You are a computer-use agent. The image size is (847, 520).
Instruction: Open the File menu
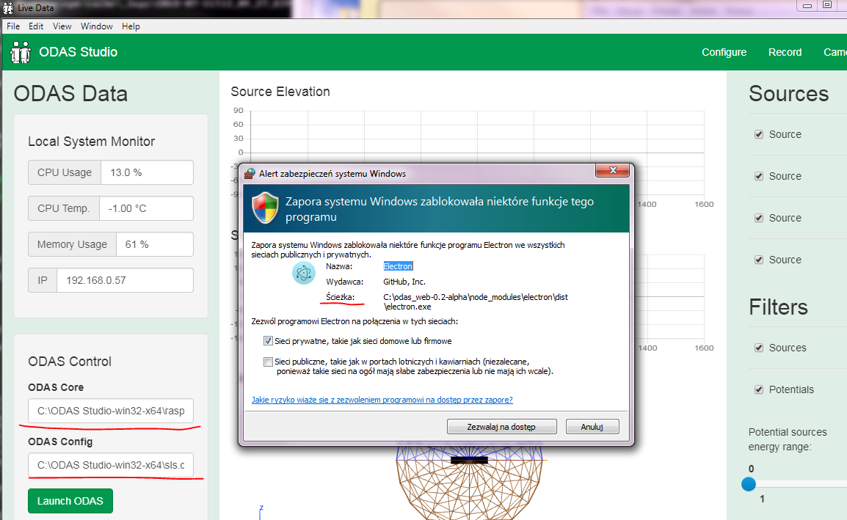click(13, 26)
